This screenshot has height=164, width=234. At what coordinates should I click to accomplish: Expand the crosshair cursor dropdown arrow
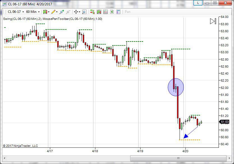(80, 12)
